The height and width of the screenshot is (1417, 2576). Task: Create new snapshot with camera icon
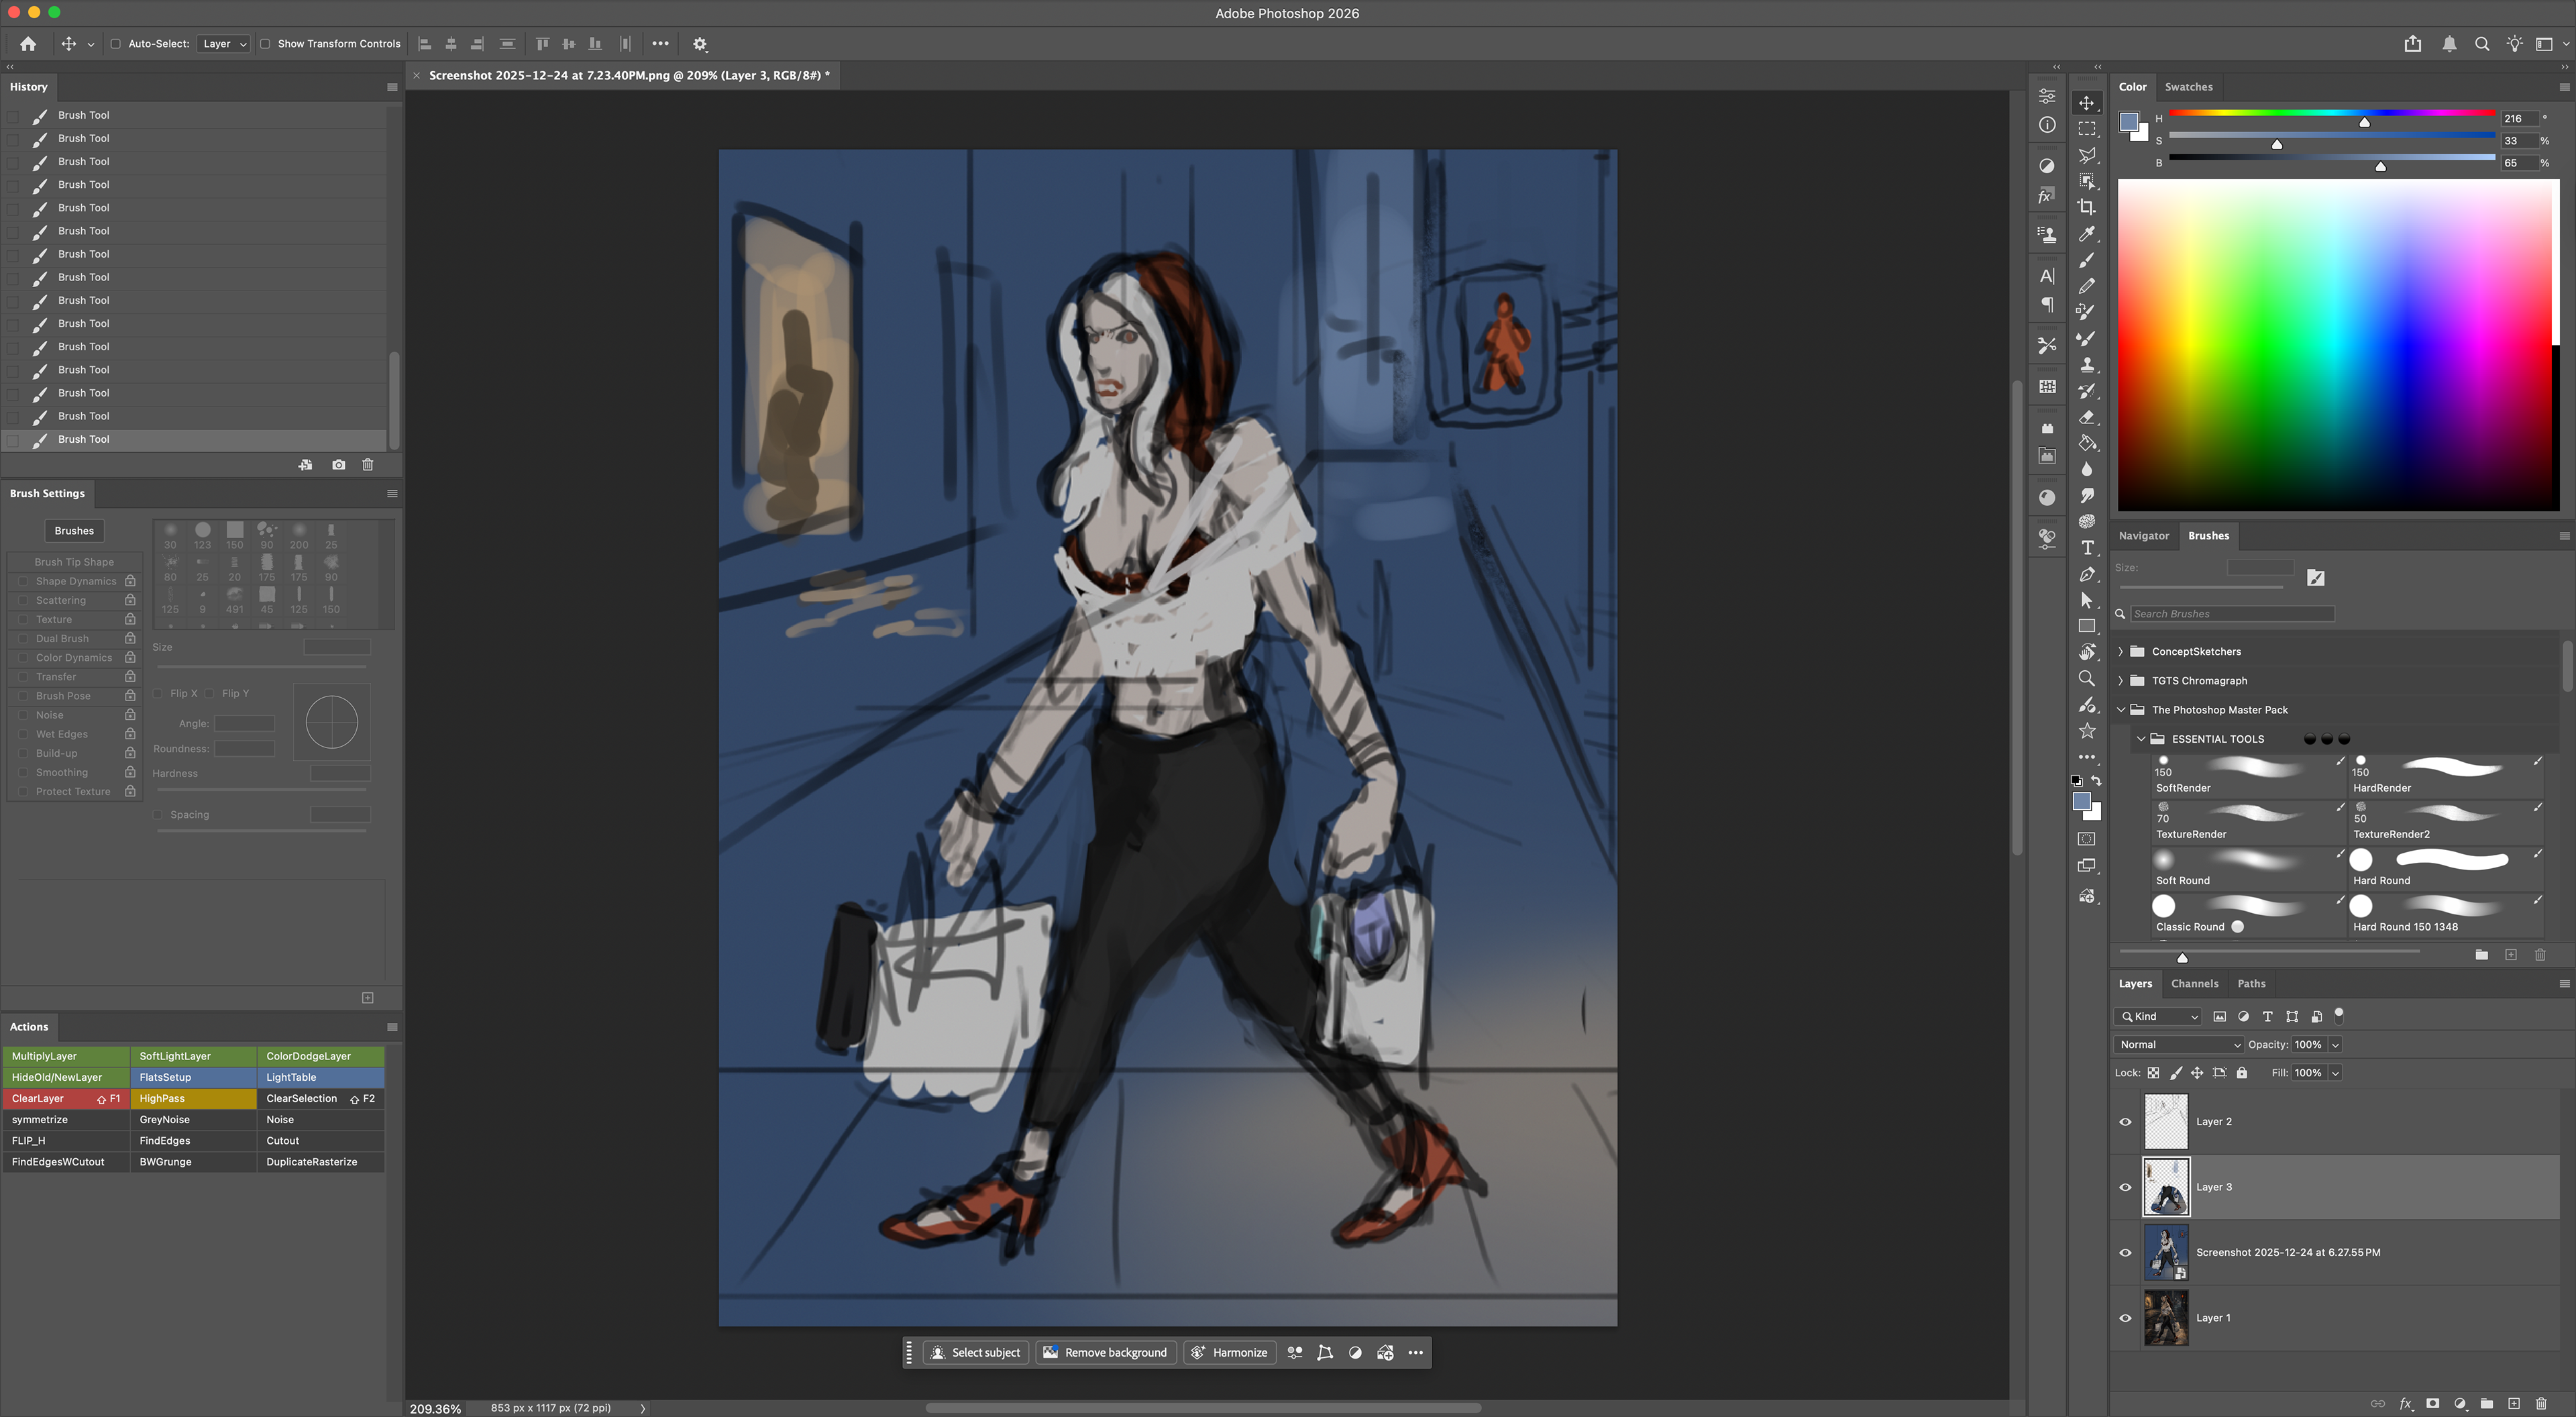point(338,465)
